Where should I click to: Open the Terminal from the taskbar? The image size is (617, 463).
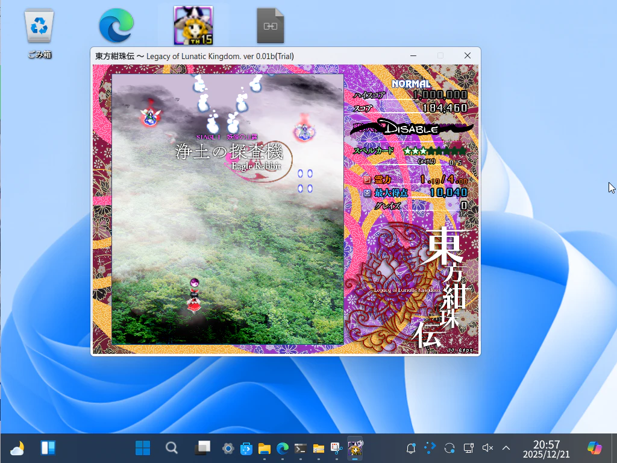tap(300, 448)
